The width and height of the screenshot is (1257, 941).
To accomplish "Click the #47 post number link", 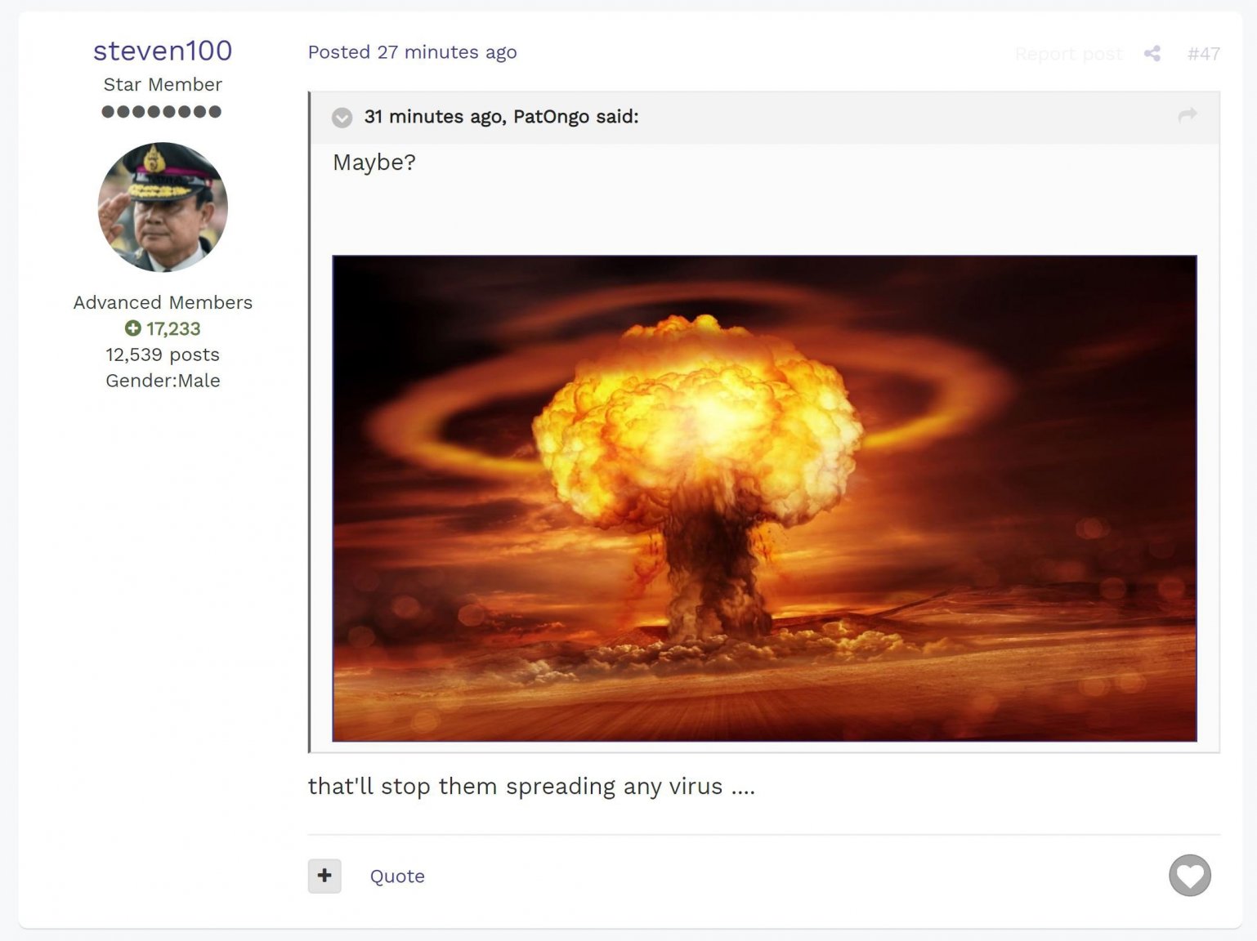I will [x=1203, y=53].
